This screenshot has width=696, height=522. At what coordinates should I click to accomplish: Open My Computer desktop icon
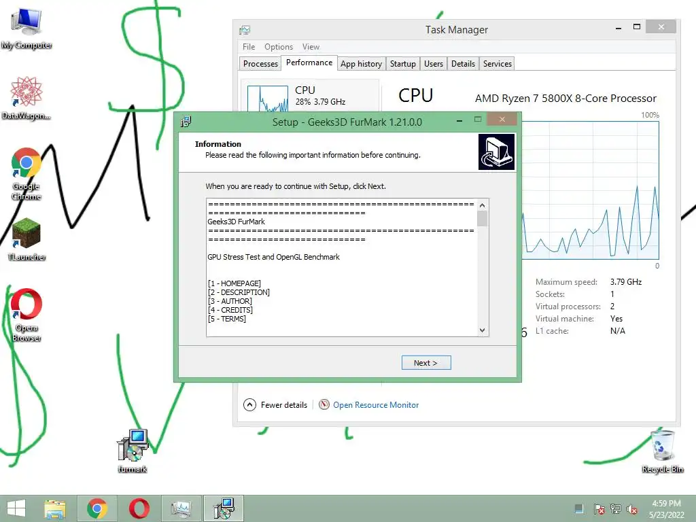tap(27, 29)
